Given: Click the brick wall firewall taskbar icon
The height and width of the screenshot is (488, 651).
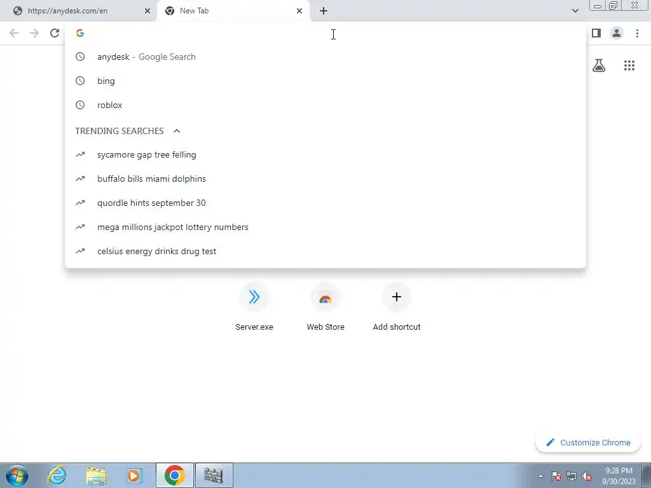Looking at the screenshot, I should coord(214,475).
